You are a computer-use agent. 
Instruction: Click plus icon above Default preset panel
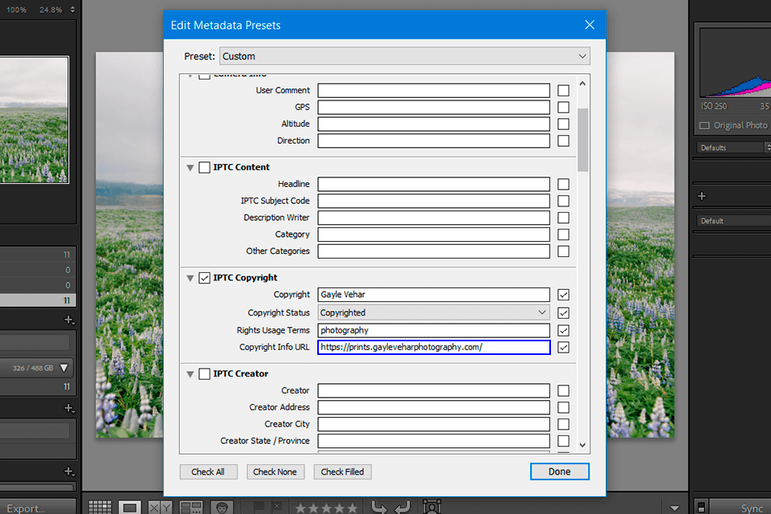(x=702, y=196)
